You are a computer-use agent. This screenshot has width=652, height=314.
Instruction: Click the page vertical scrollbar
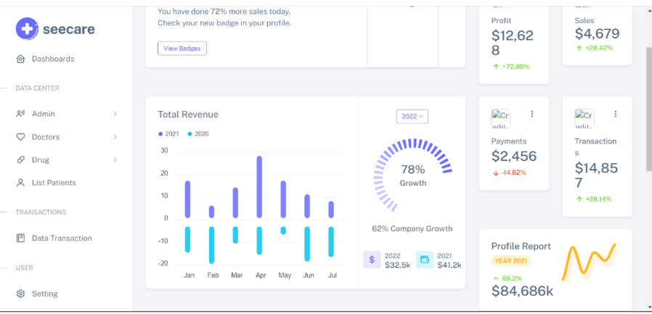pyautogui.click(x=648, y=109)
